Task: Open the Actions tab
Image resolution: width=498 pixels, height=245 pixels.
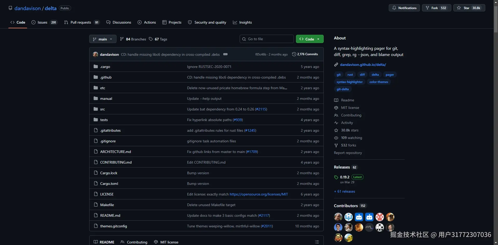Action: point(147,22)
